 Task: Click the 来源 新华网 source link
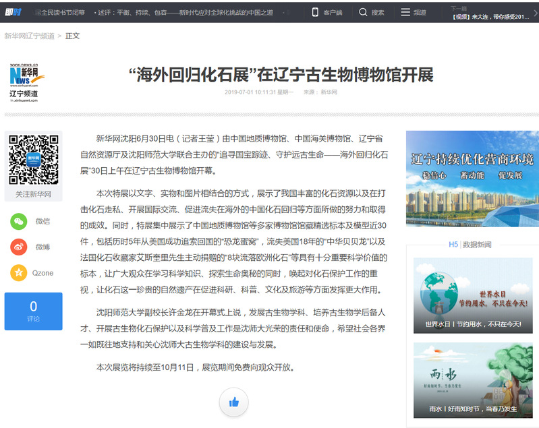click(328, 92)
